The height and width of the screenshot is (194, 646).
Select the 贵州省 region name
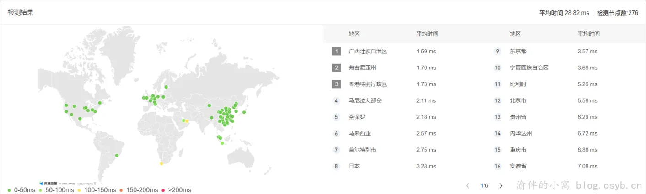point(518,117)
